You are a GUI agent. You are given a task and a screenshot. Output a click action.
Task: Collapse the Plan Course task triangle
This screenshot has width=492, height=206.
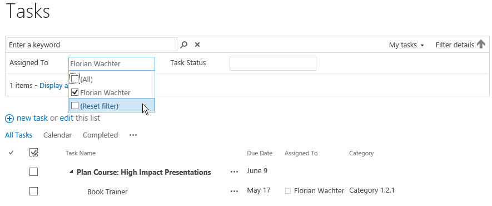tap(71, 172)
